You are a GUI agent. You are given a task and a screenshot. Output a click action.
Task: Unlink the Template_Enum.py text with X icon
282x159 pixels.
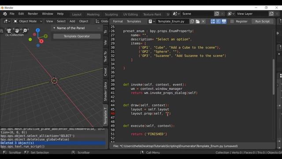click(203, 21)
